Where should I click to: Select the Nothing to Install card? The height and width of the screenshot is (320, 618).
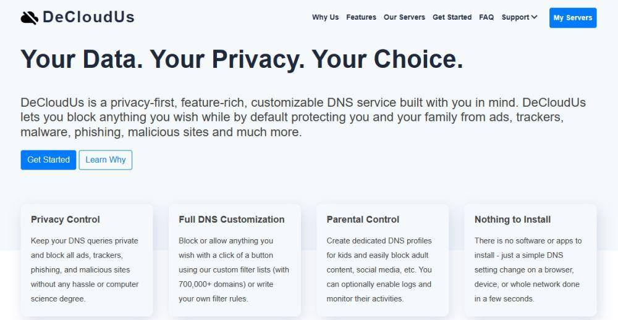click(530, 260)
